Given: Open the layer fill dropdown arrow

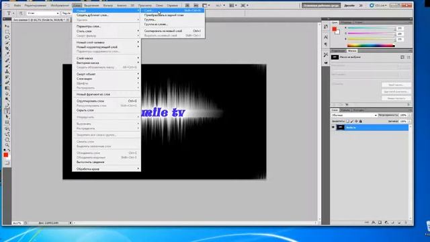Looking at the screenshot, I should pos(409,121).
